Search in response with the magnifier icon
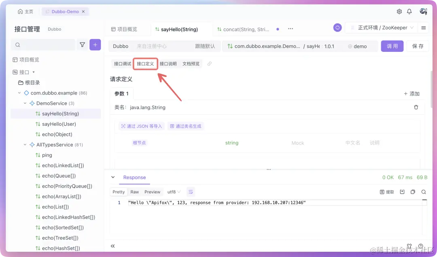Viewport: 437px width, 257px height. point(422,191)
